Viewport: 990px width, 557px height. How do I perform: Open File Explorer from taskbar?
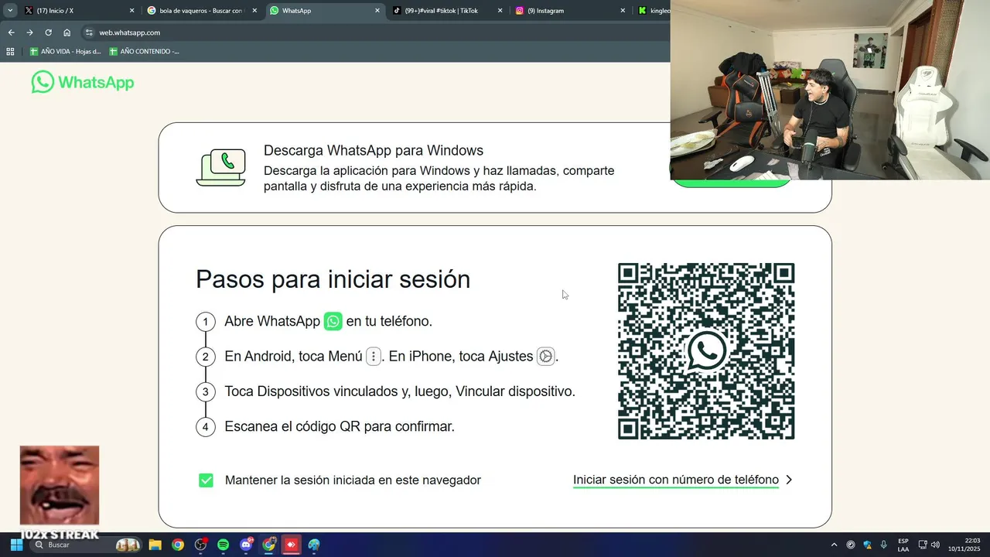(155, 545)
